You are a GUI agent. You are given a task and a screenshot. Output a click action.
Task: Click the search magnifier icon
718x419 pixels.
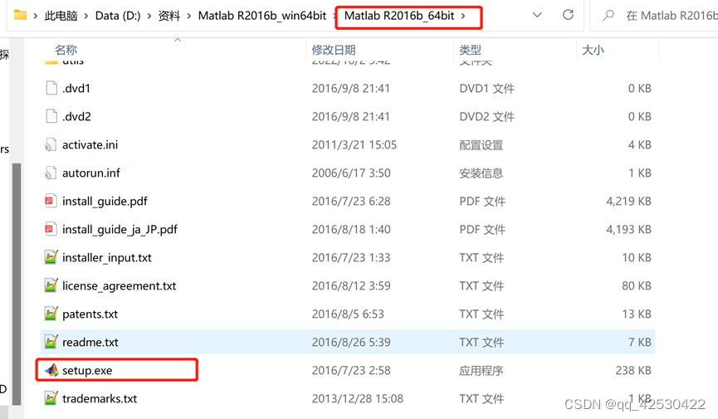[x=608, y=16]
